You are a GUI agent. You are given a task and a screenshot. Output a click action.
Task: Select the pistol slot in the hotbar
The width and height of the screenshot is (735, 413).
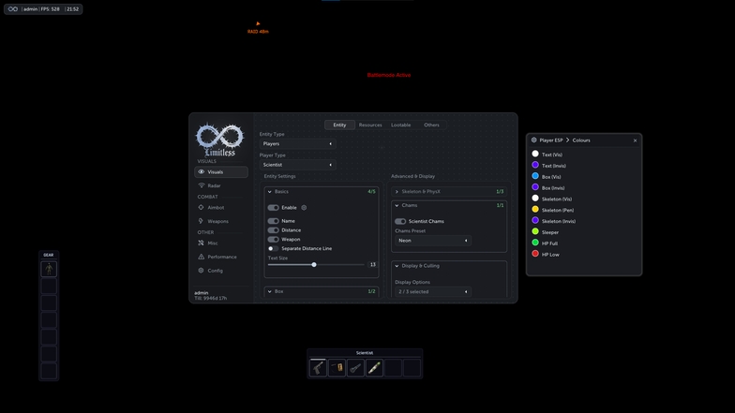coord(318,367)
